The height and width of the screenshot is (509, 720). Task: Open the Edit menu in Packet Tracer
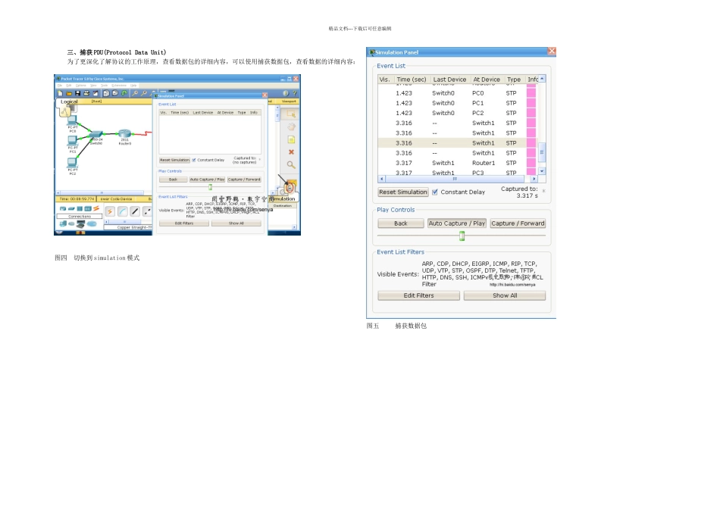(69, 86)
